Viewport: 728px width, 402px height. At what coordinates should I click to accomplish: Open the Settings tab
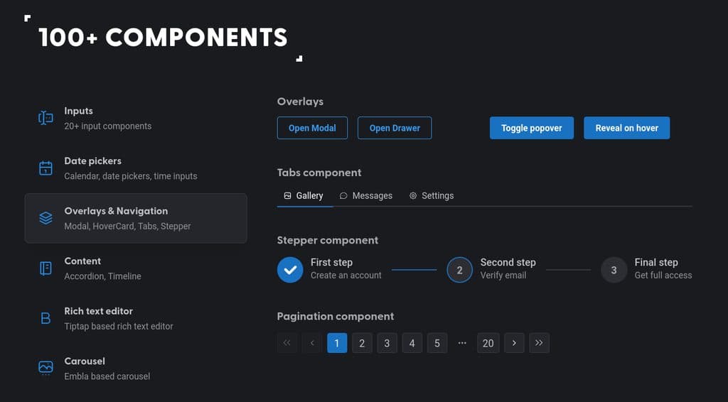(x=432, y=195)
